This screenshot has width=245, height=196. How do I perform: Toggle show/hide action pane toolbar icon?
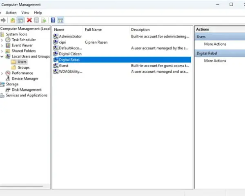[x=60, y=20]
